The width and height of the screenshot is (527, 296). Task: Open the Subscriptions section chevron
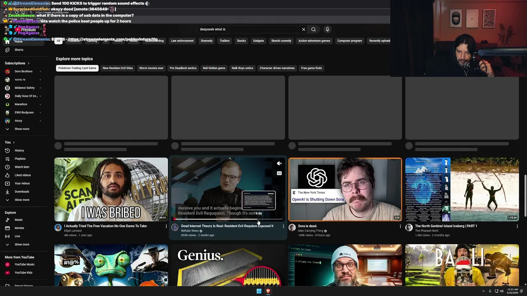pyautogui.click(x=28, y=63)
